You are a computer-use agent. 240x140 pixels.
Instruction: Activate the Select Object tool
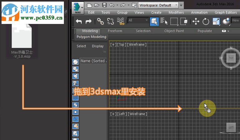click(x=154, y=21)
